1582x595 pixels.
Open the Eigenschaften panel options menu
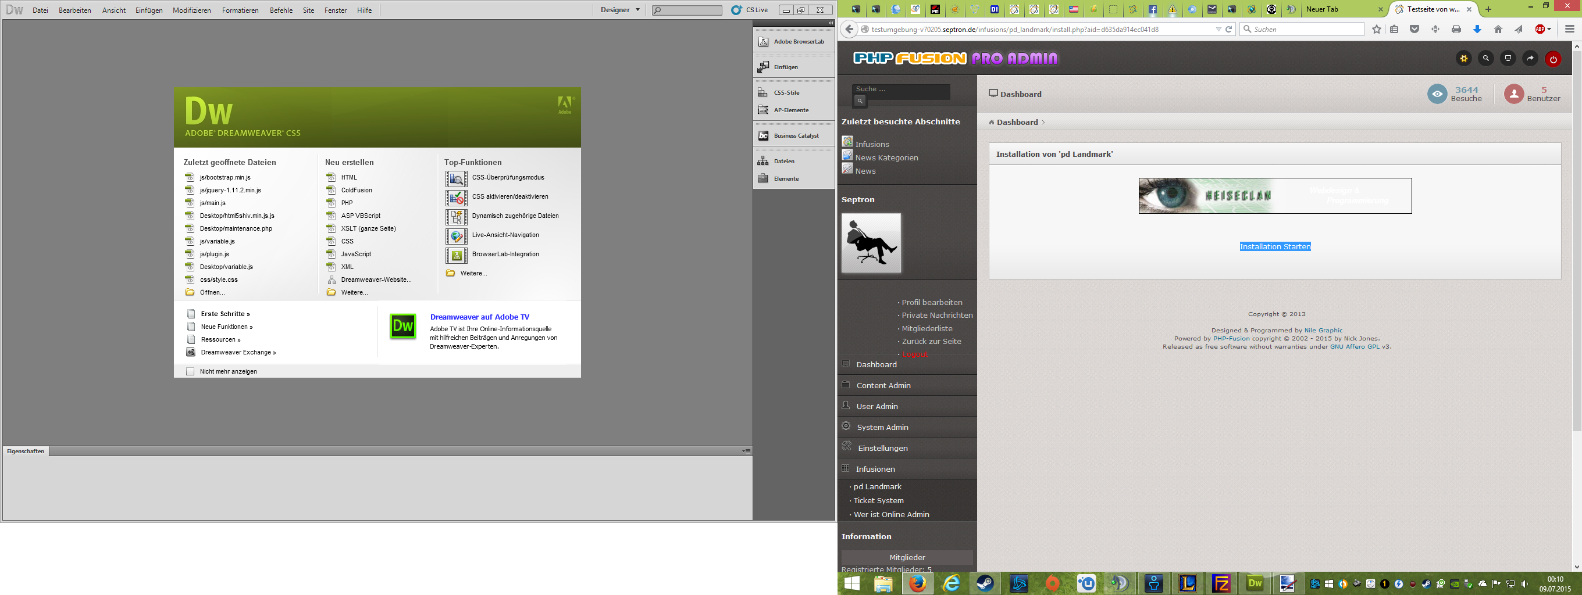point(746,451)
